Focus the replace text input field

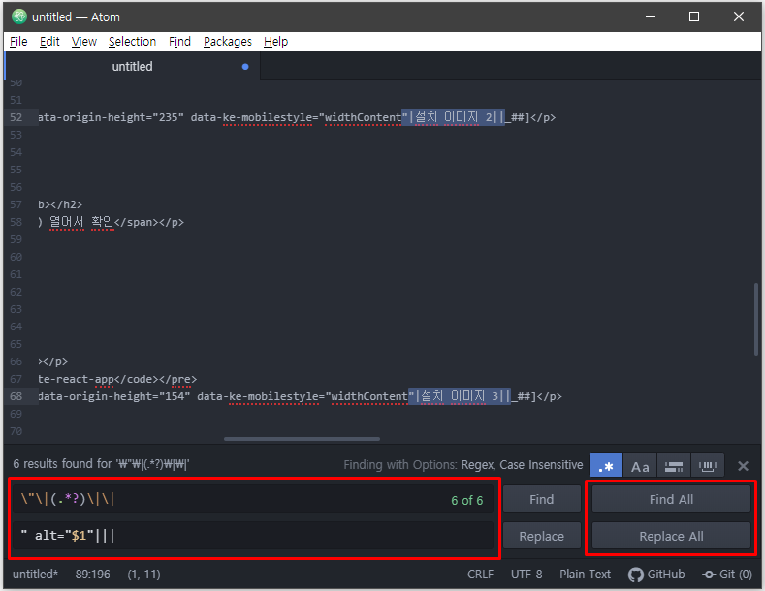coord(253,536)
